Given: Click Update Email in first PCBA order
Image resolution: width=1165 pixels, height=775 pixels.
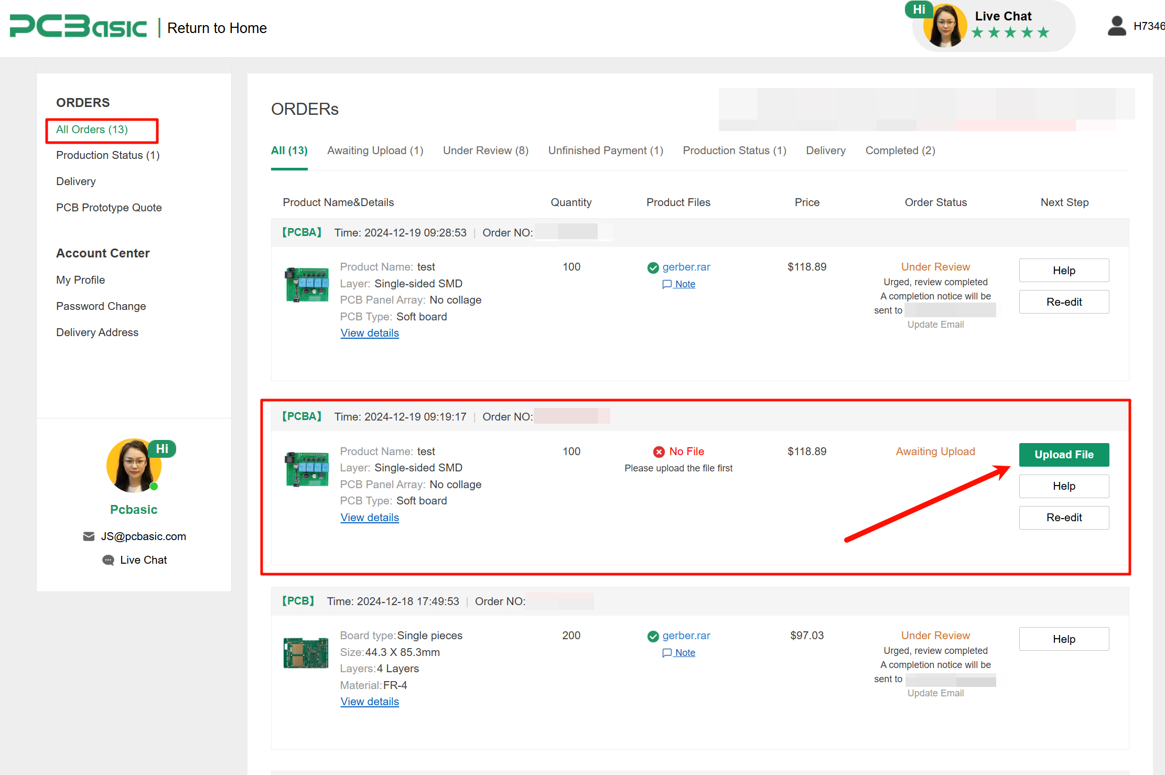Looking at the screenshot, I should click(935, 325).
